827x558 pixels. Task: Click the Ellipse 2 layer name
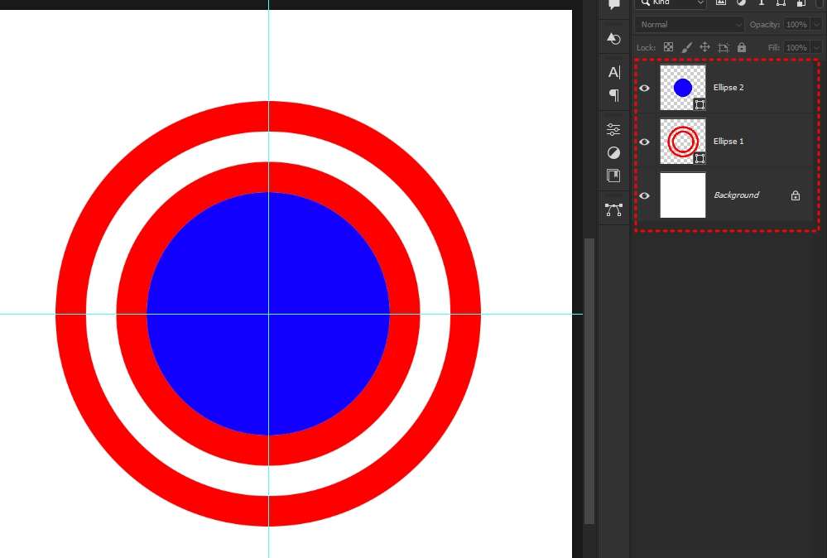[x=728, y=88]
